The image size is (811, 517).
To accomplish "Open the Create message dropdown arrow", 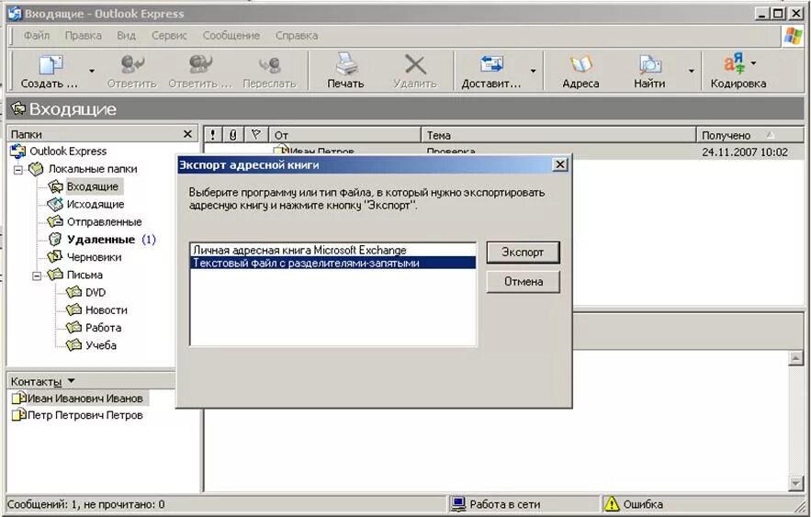I will coord(92,71).
